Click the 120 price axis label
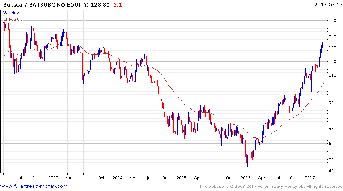Image resolution: width=343 pixels, height=191 pixels. point(332,61)
